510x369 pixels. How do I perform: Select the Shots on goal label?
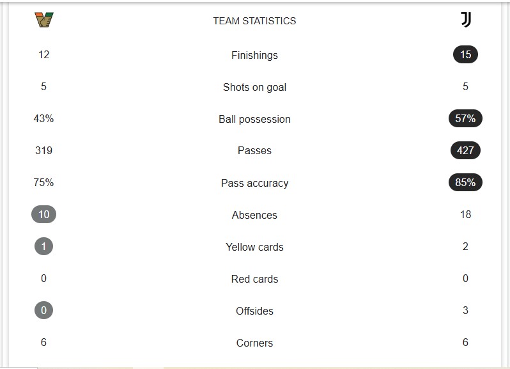coord(254,87)
